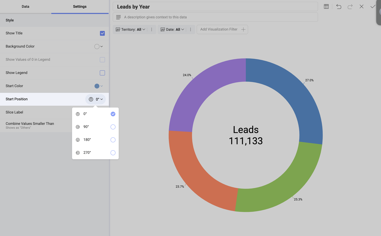This screenshot has width=381, height=236.
Task: Click the description input field
Action: coord(215,17)
